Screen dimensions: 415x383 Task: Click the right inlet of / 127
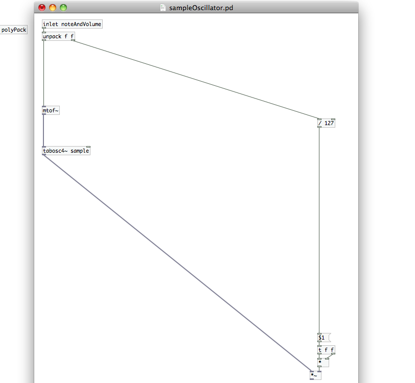coord(333,119)
